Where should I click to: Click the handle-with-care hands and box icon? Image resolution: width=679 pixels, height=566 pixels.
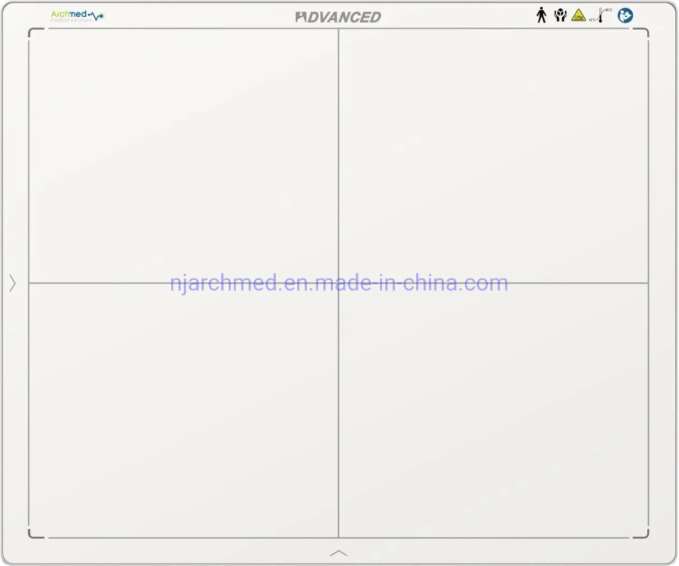[x=560, y=15]
